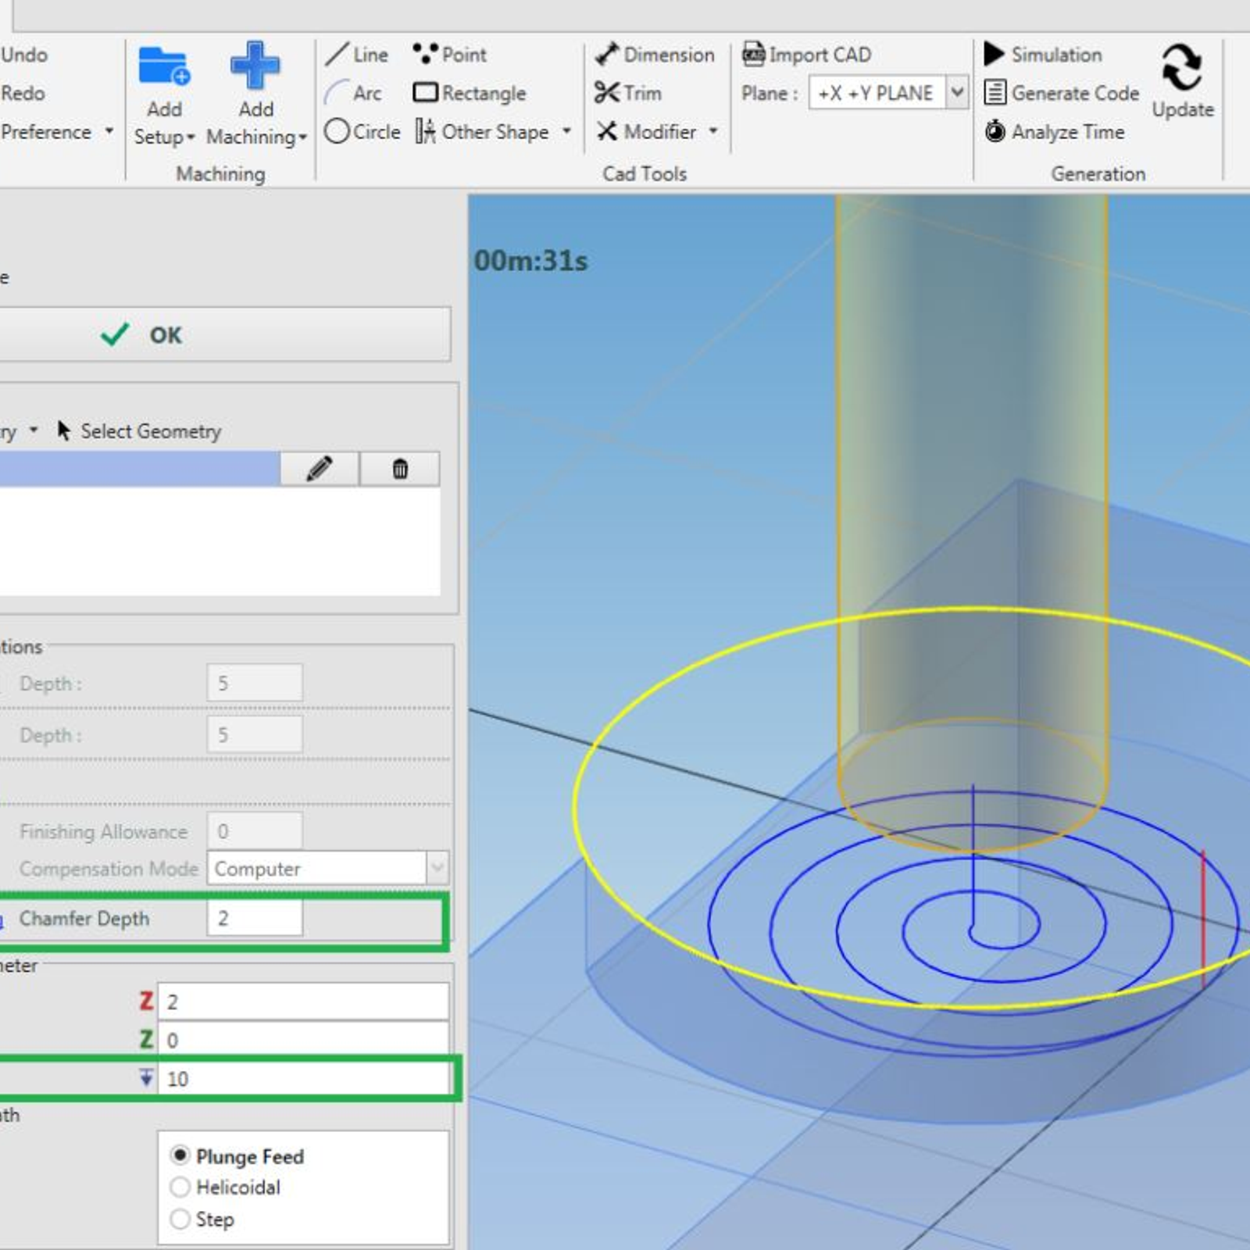Viewport: 1250px width, 1250px height.
Task: Select the Point tool
Action: (x=450, y=55)
